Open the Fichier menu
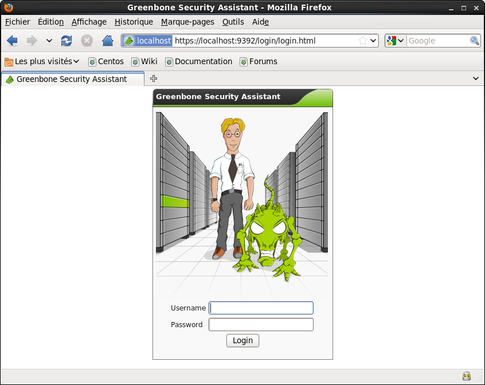The image size is (485, 385). pyautogui.click(x=17, y=22)
